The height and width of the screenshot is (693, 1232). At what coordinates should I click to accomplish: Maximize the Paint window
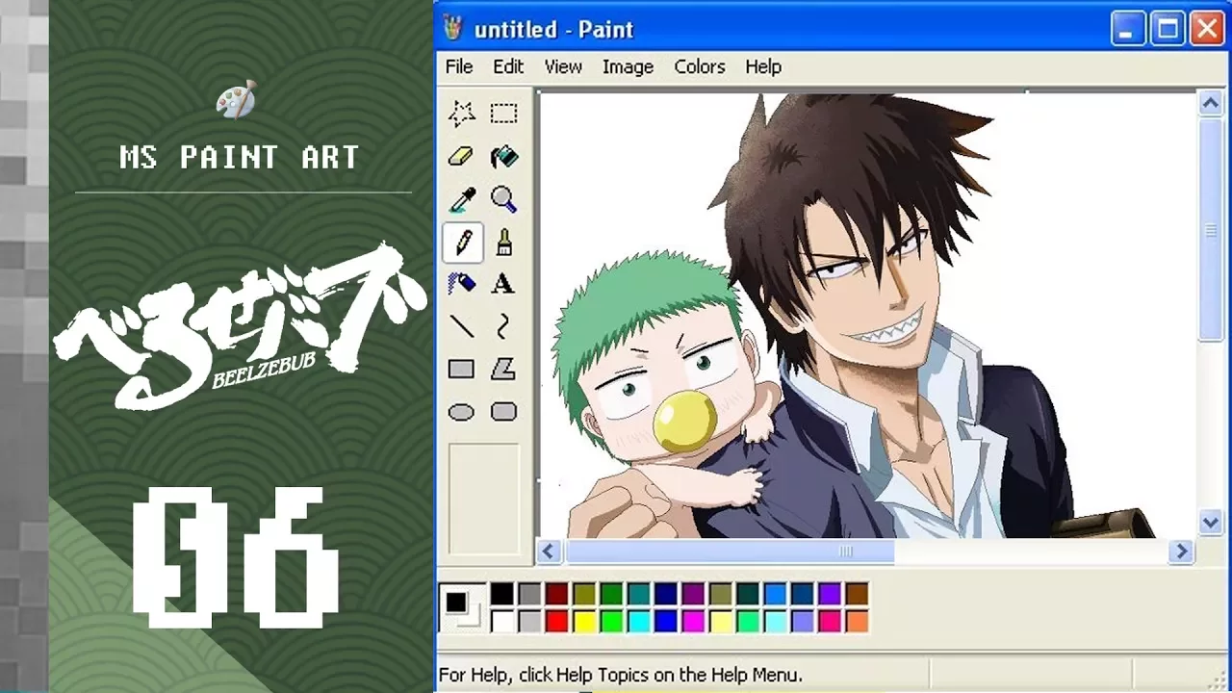[x=1168, y=29]
